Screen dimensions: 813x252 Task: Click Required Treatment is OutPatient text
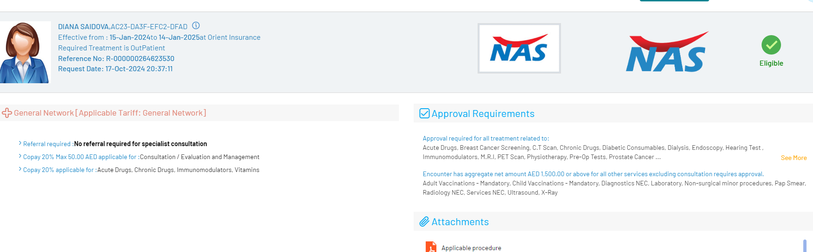pos(112,48)
